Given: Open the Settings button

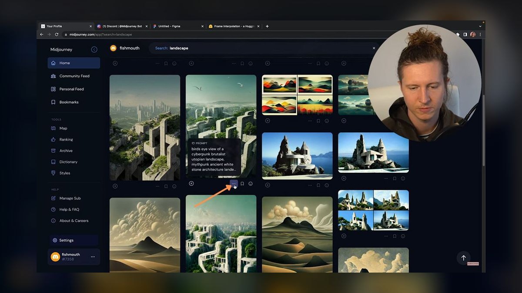Looking at the screenshot, I should [74, 240].
